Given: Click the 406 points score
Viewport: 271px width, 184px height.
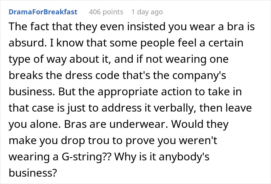Looking at the screenshot, I should pos(106,12).
